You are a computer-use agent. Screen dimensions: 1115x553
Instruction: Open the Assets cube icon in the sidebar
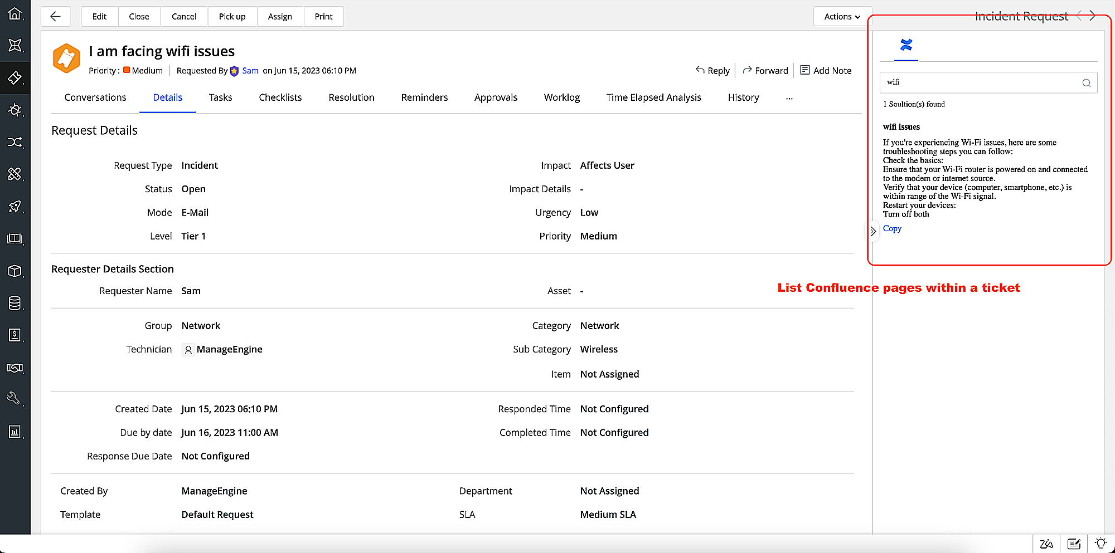(x=15, y=271)
